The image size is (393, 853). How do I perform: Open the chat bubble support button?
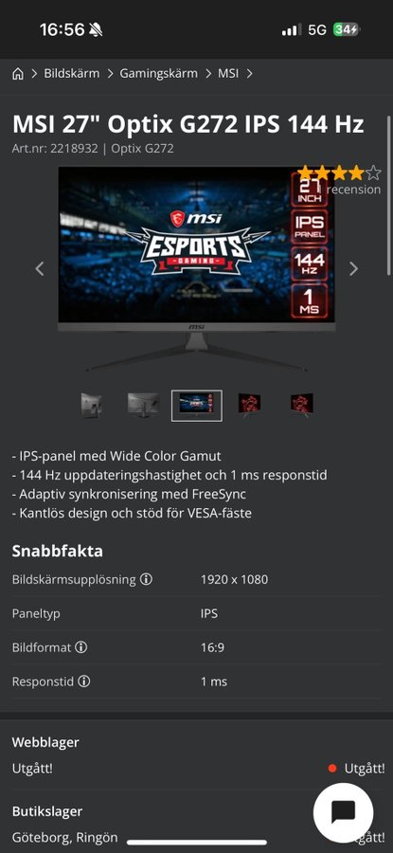click(x=343, y=813)
